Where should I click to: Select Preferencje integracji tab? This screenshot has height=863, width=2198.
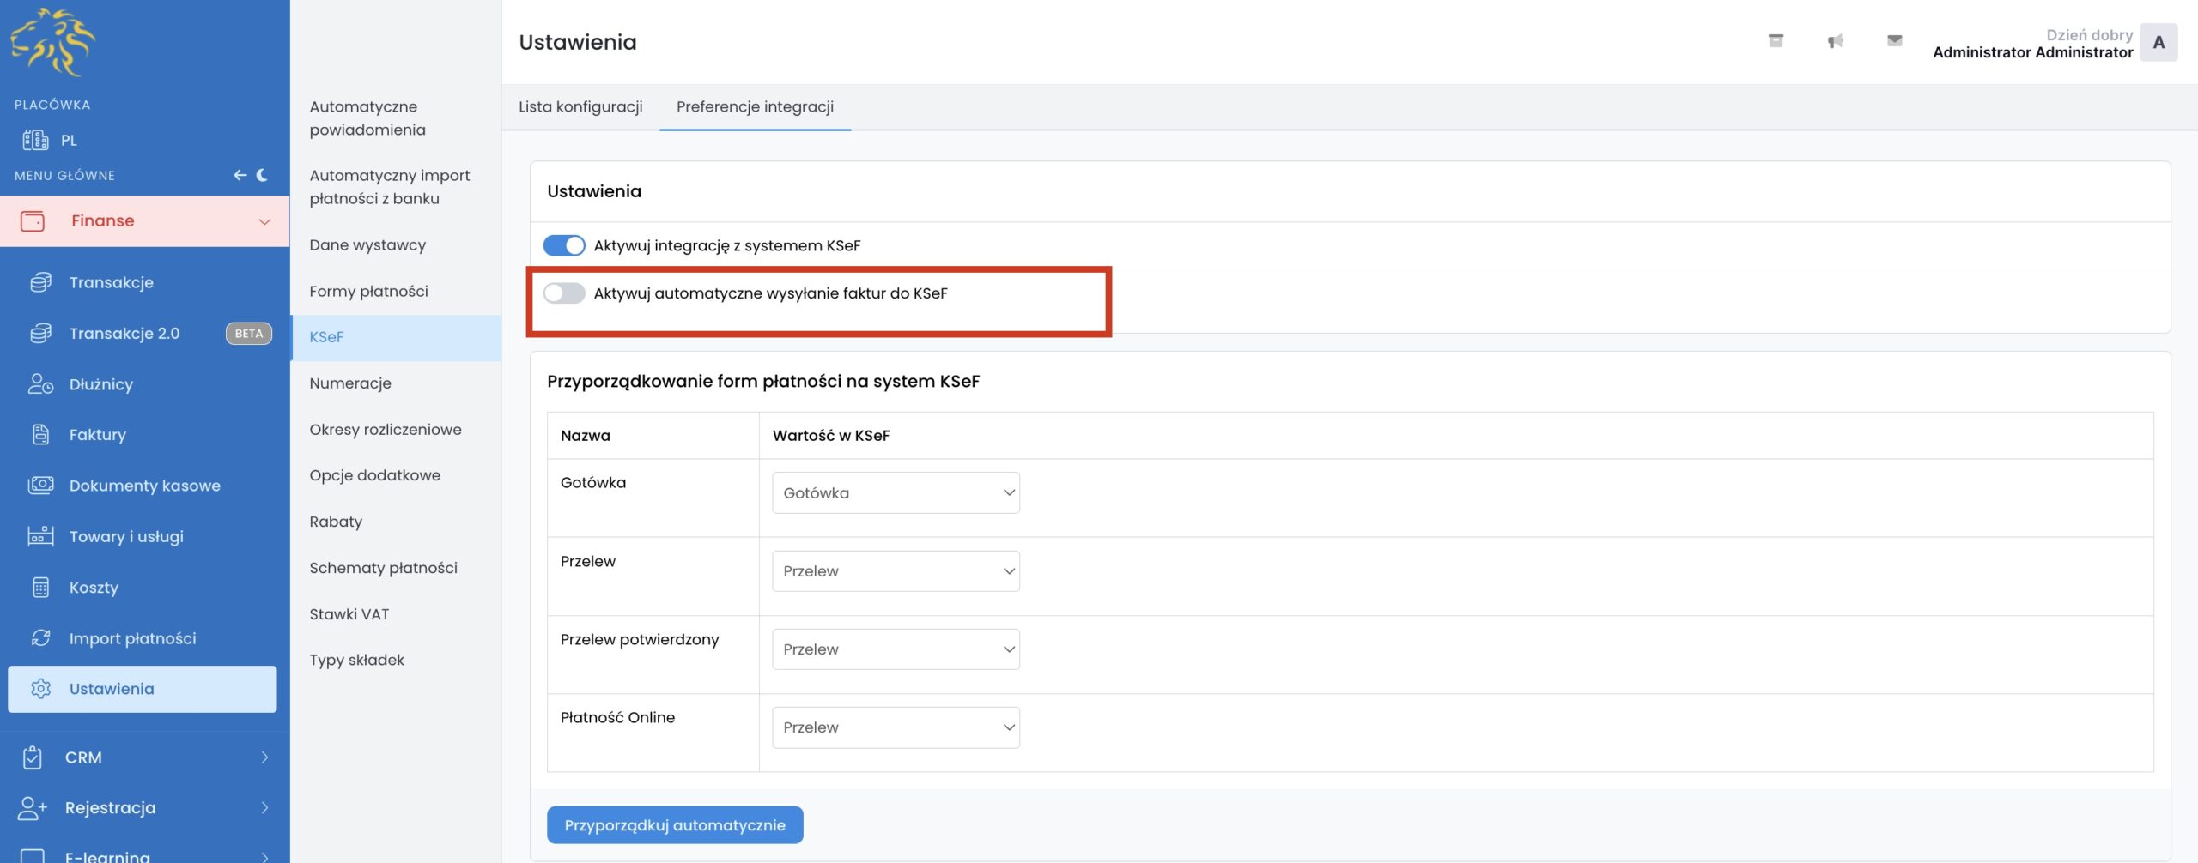click(x=755, y=107)
